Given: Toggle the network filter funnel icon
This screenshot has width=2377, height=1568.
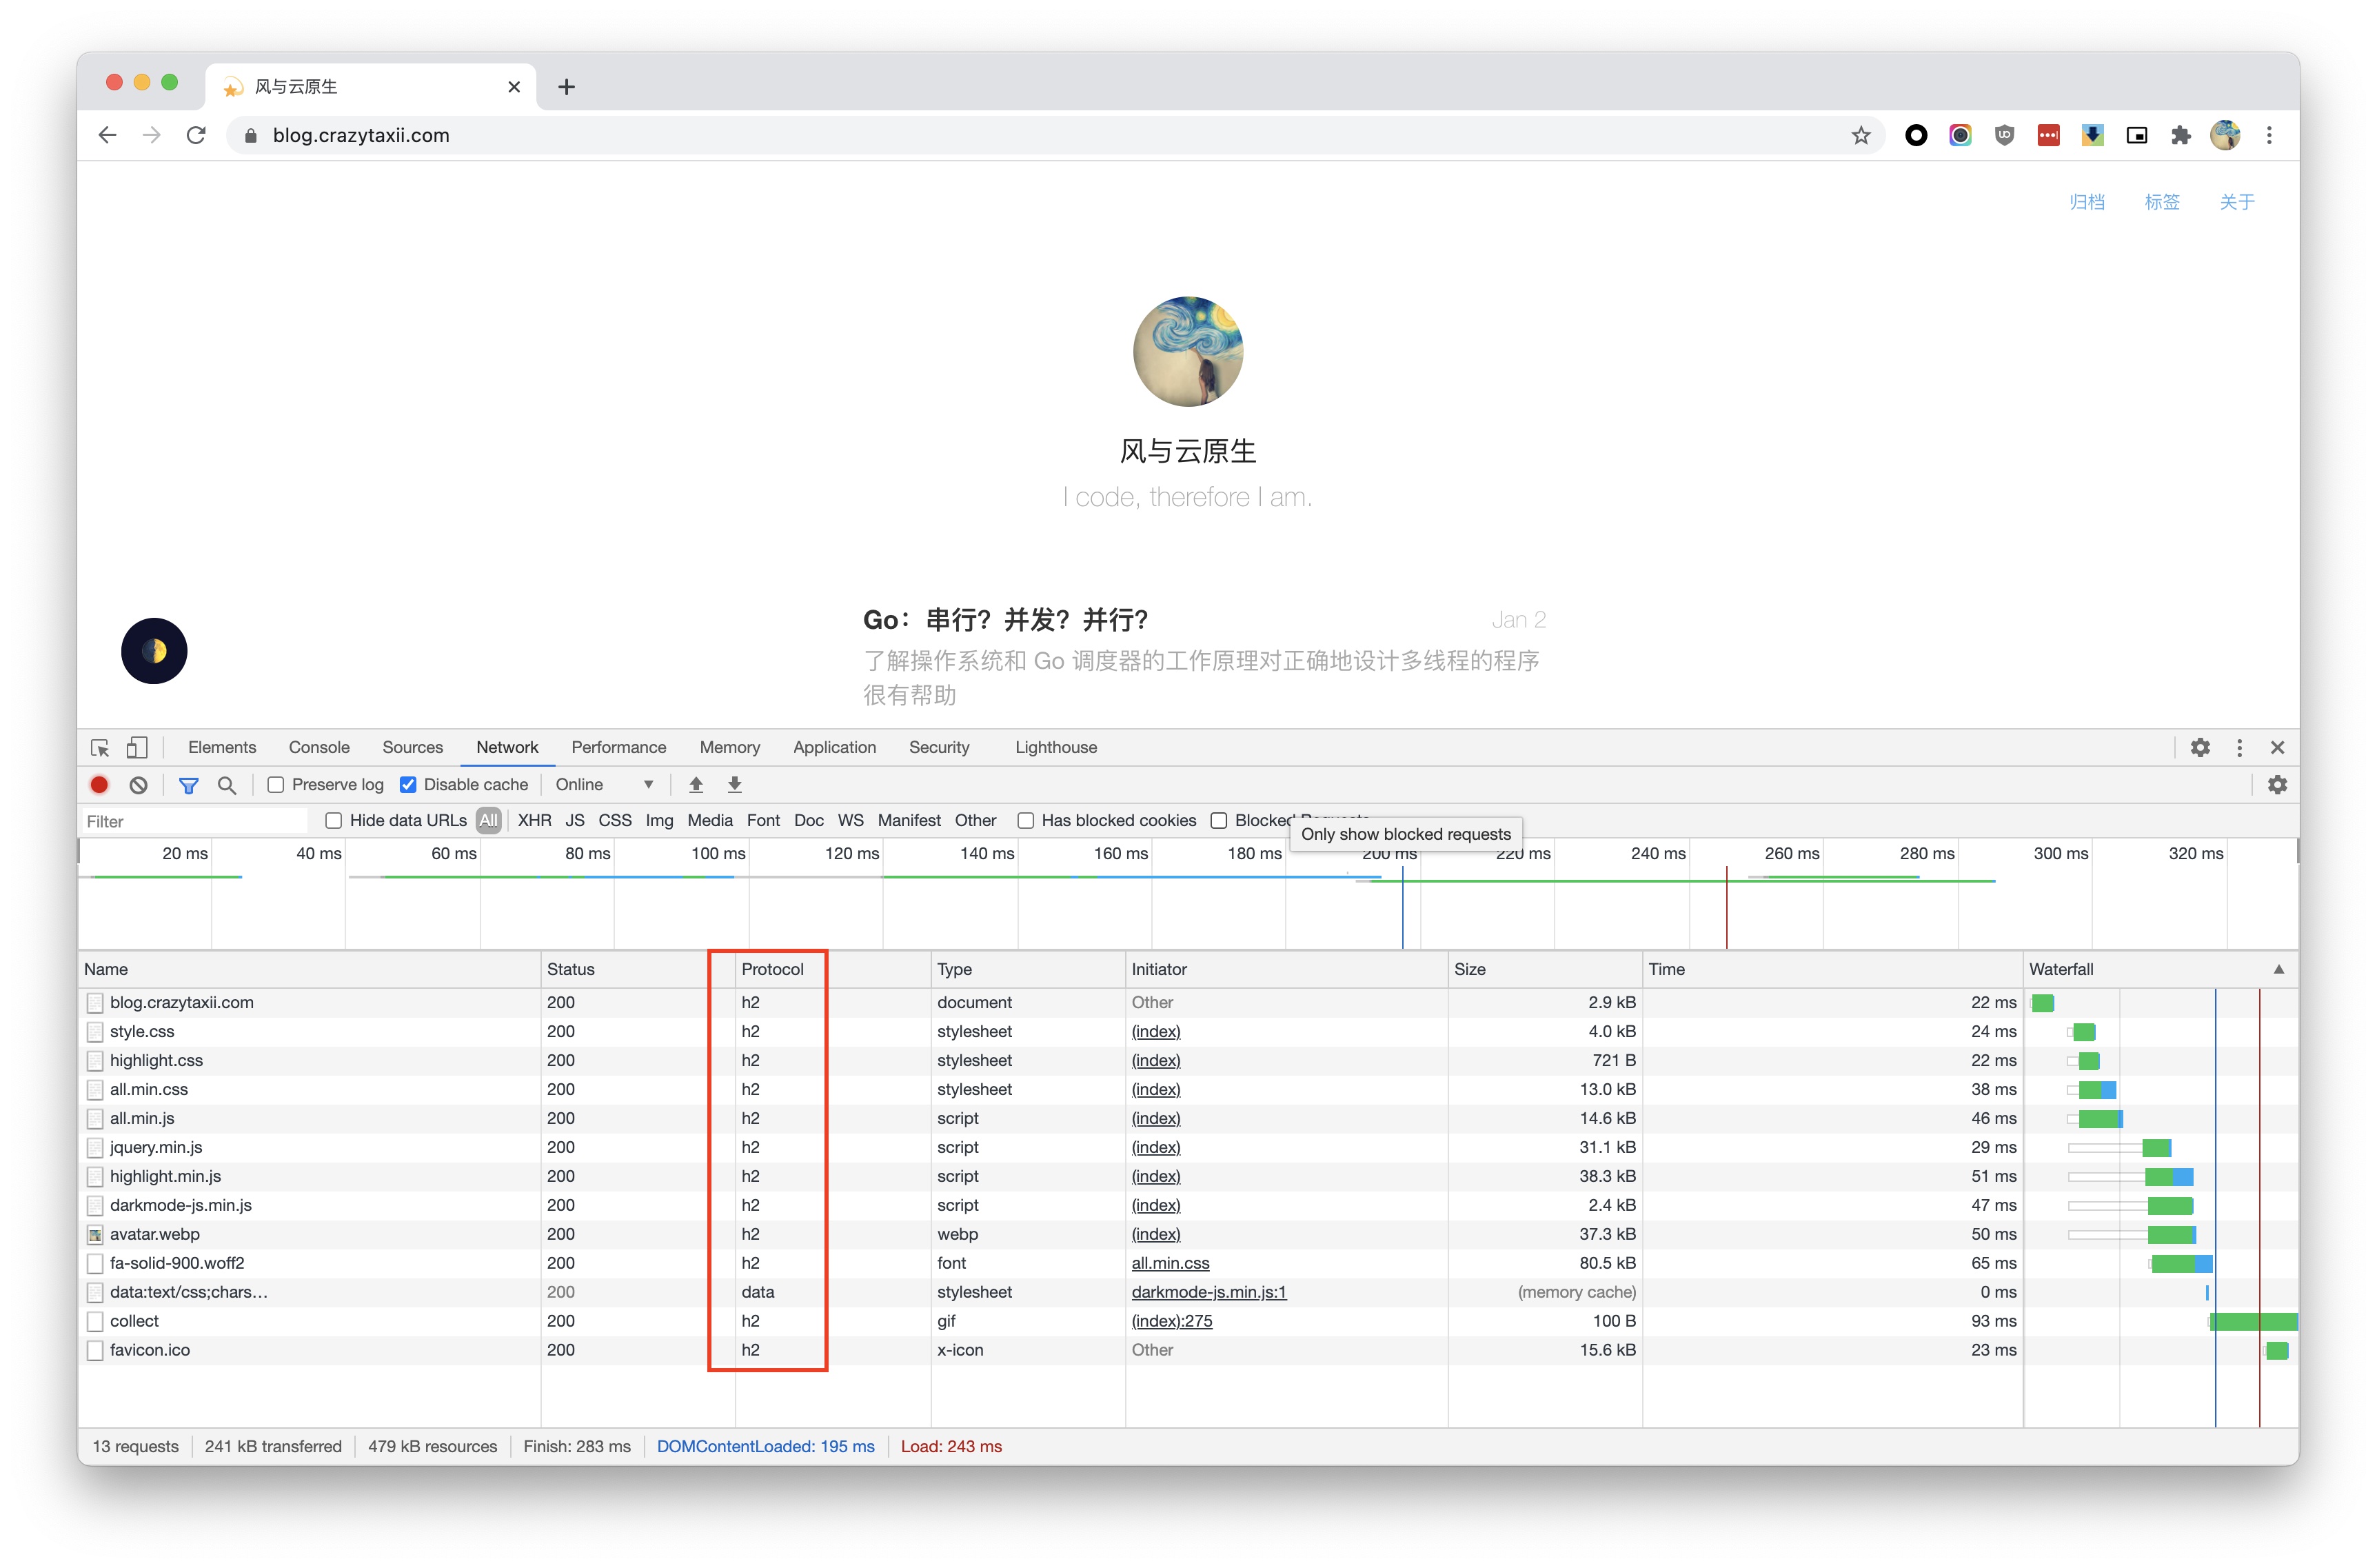Looking at the screenshot, I should pos(188,785).
